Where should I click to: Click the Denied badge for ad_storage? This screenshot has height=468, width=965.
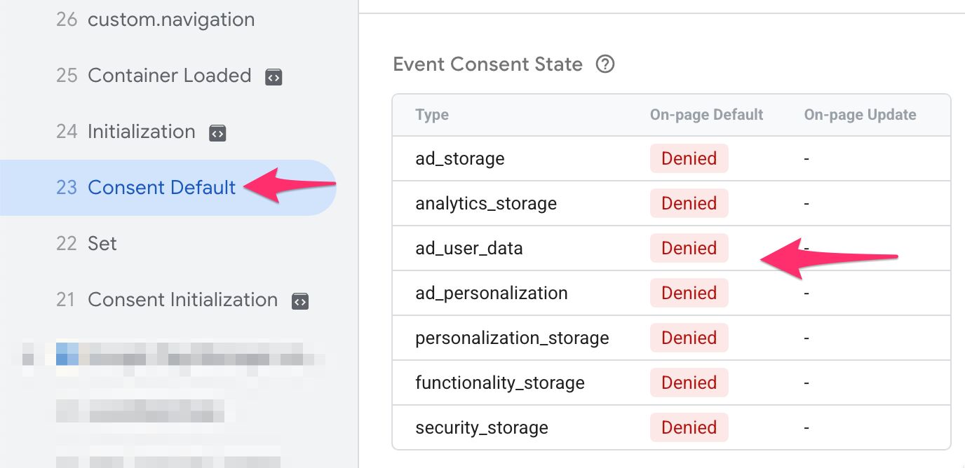(689, 158)
